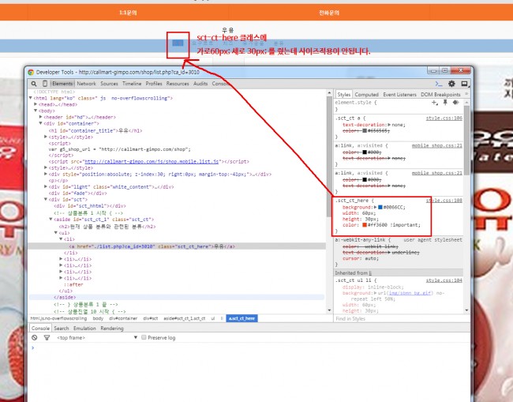
Task: Click the new style rule plus icon
Action: 435,103
